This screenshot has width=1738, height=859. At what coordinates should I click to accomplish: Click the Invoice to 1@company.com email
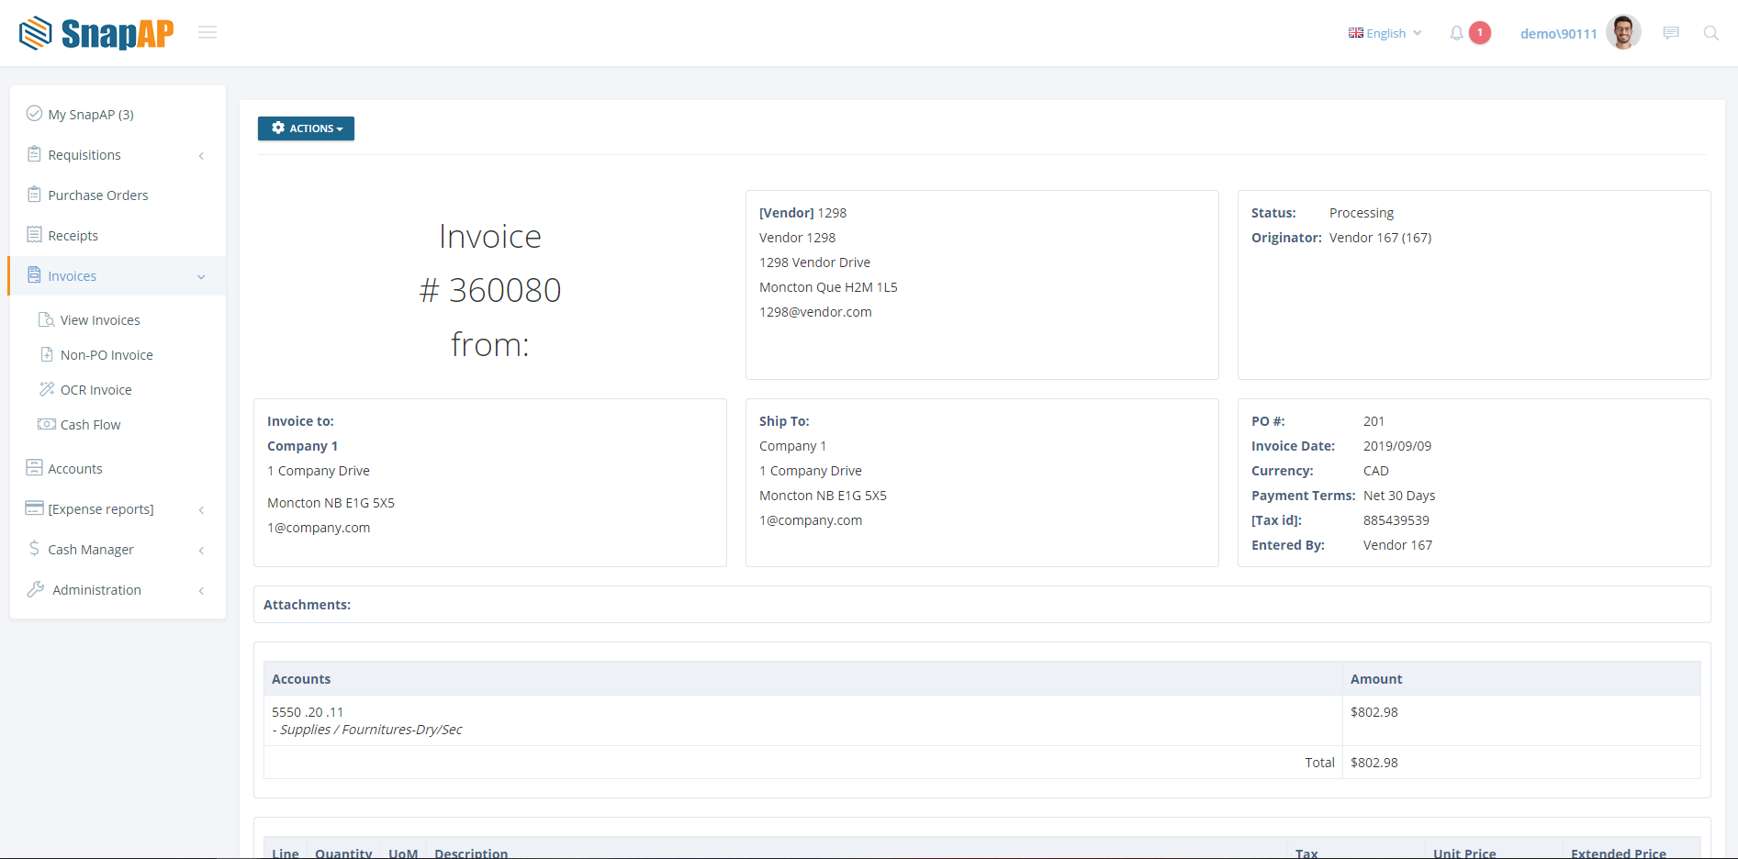click(319, 528)
